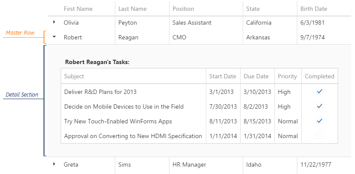Toggle Completed for Deliver R&D Plans task
Image resolution: width=355 pixels, height=174 pixels.
319,91
